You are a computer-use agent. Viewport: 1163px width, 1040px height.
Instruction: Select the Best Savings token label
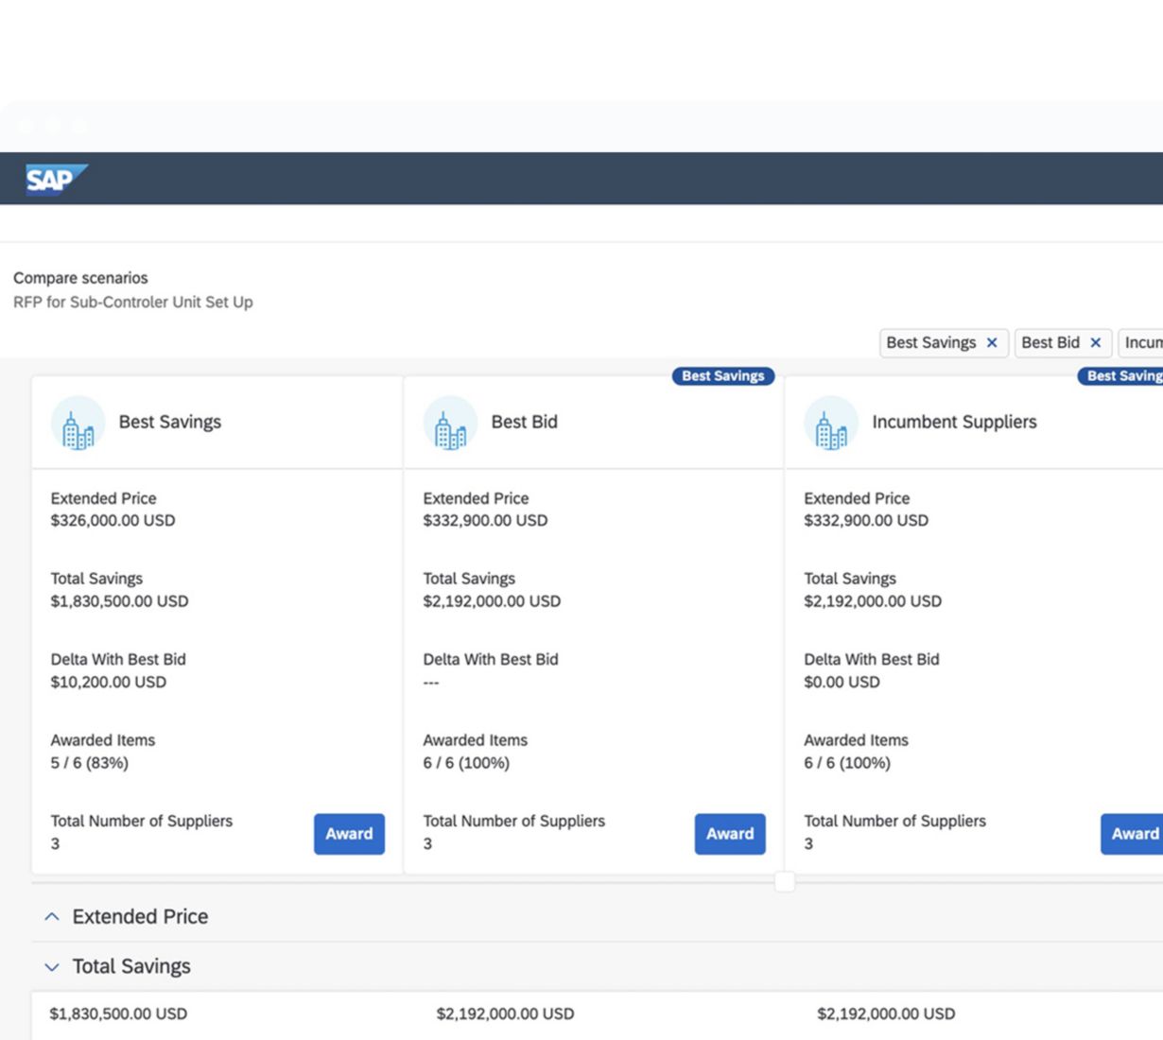coord(930,342)
